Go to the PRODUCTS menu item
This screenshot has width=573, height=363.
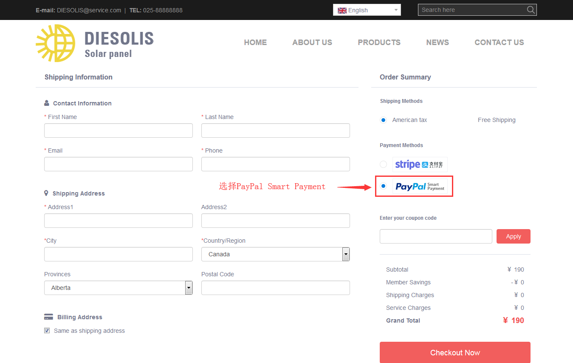coord(379,43)
